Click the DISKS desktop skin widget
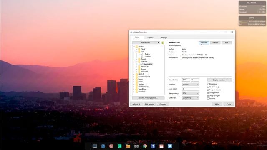267x150 pixels. click(x=252, y=21)
